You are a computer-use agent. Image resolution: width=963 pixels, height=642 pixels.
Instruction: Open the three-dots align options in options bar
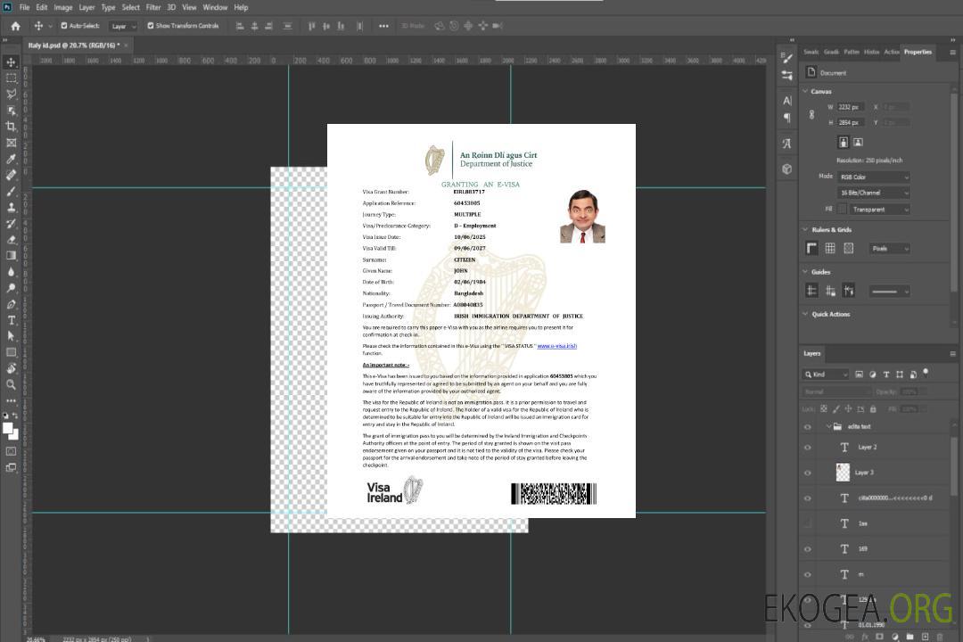(x=383, y=26)
